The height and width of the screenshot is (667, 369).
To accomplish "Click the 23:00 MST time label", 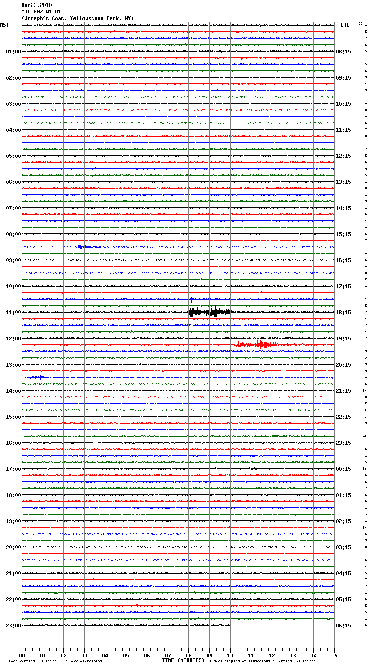I will 13,626.
